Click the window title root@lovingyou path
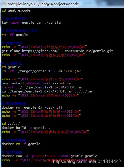124x167 pixels. click(x=43, y=4)
